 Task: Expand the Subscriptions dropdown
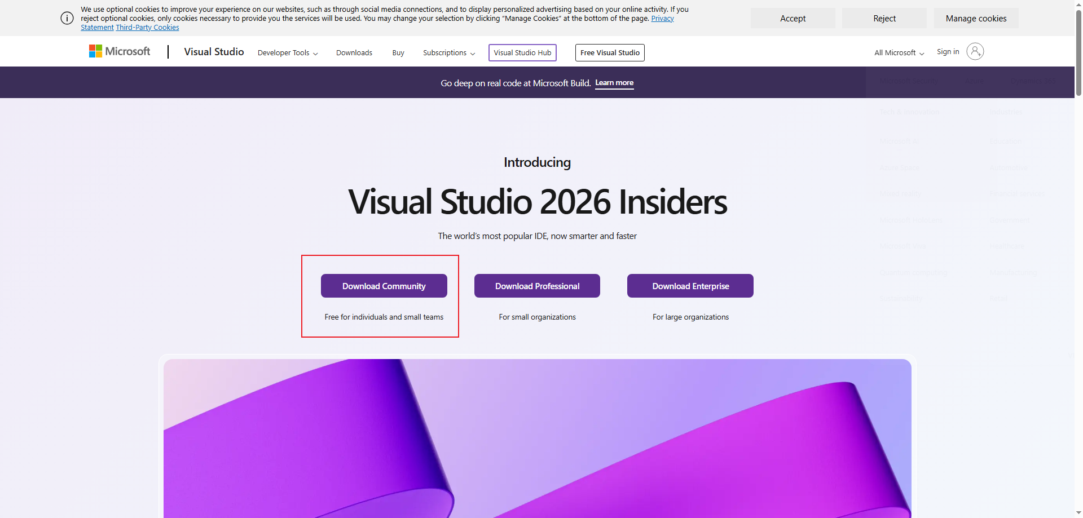[449, 52]
